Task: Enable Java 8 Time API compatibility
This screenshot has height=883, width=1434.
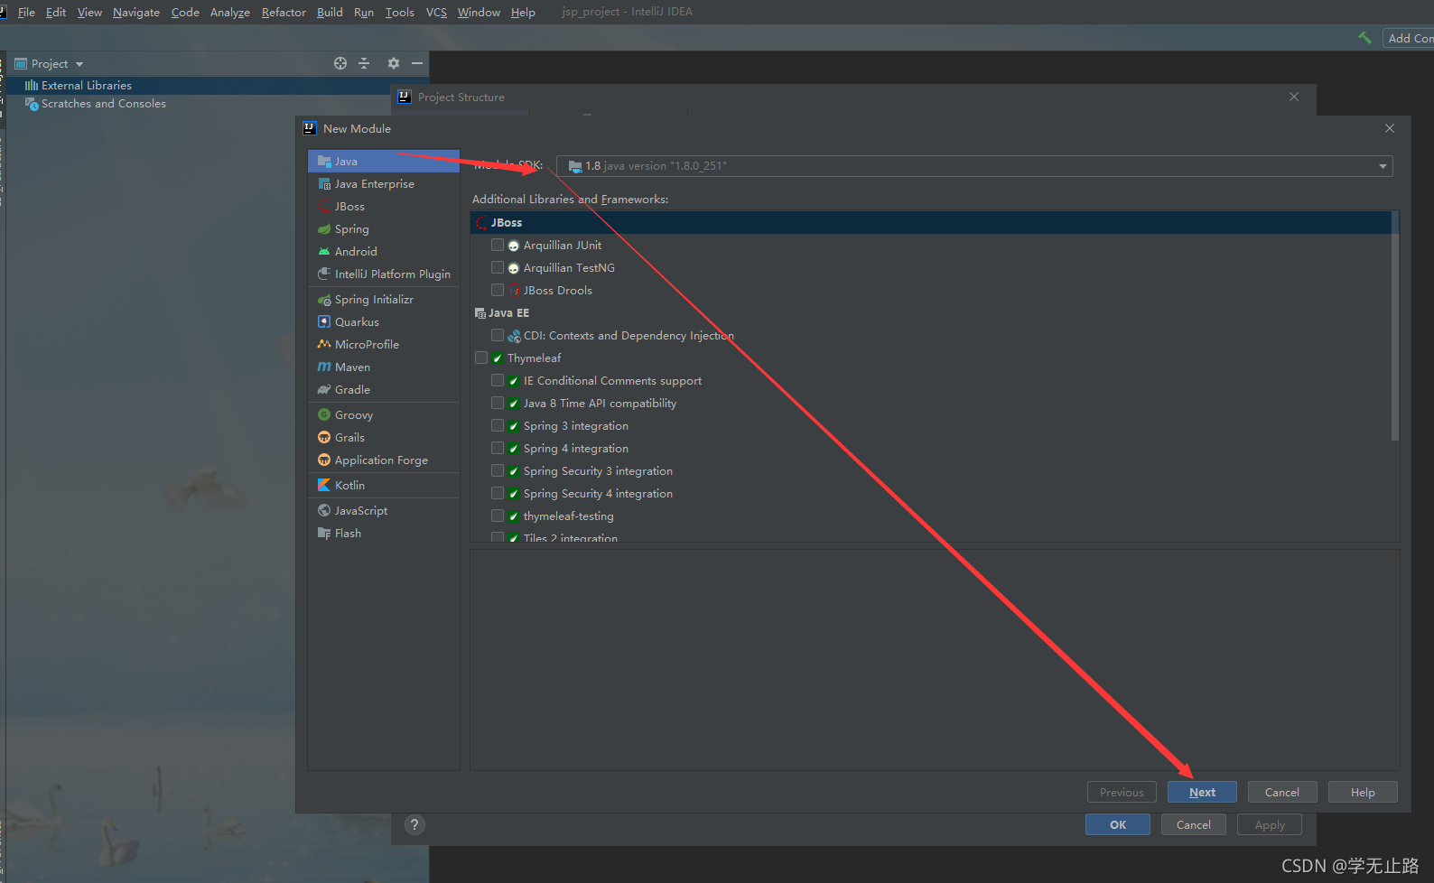Action: 498,403
